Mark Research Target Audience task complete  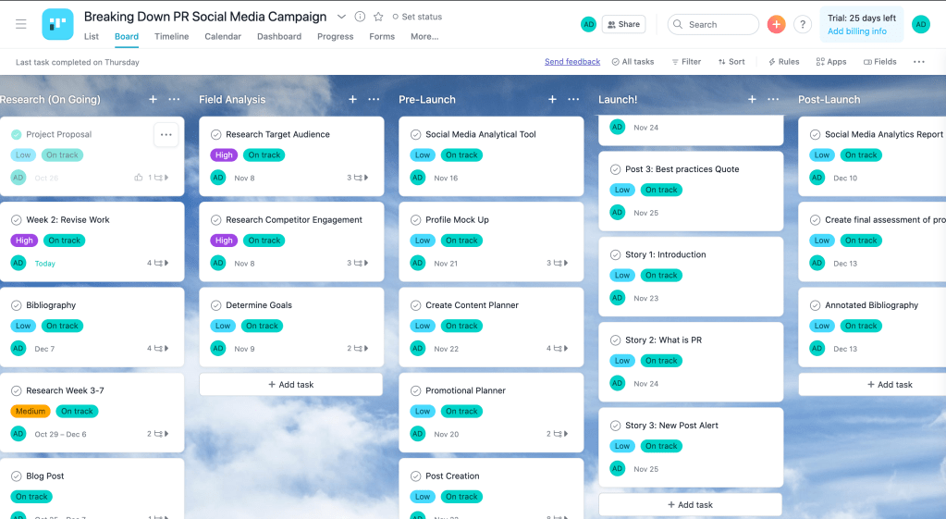pos(216,134)
